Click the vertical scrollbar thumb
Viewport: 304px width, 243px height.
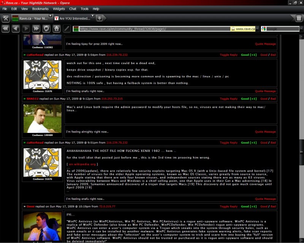click(301, 152)
